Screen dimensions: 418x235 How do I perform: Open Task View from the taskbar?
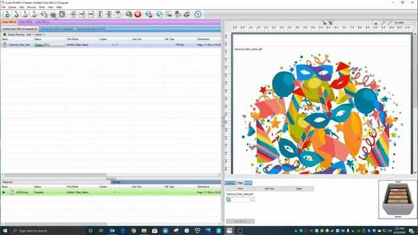tap(101, 230)
